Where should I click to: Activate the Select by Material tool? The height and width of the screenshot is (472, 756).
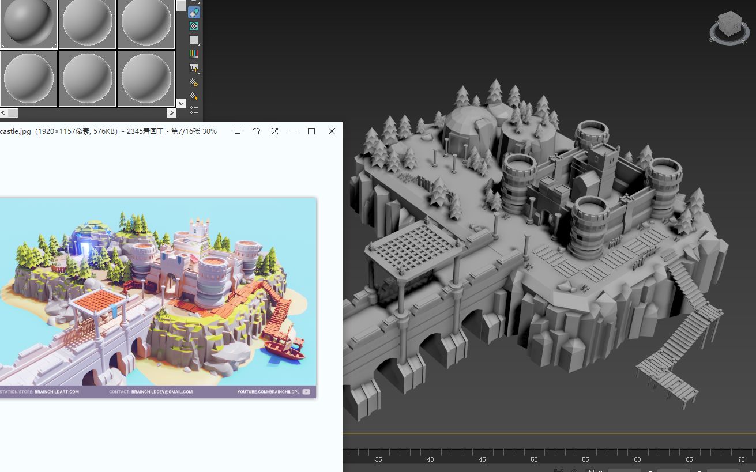click(194, 95)
